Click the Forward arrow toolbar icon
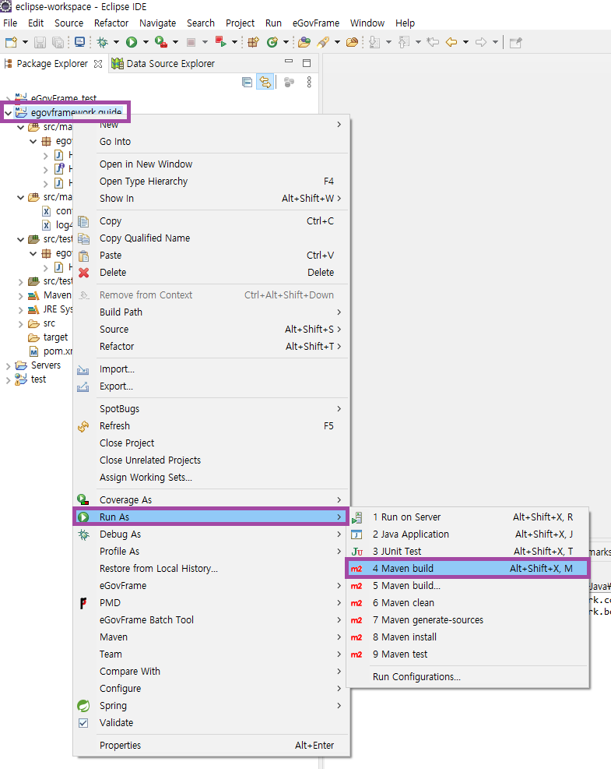 coord(481,42)
